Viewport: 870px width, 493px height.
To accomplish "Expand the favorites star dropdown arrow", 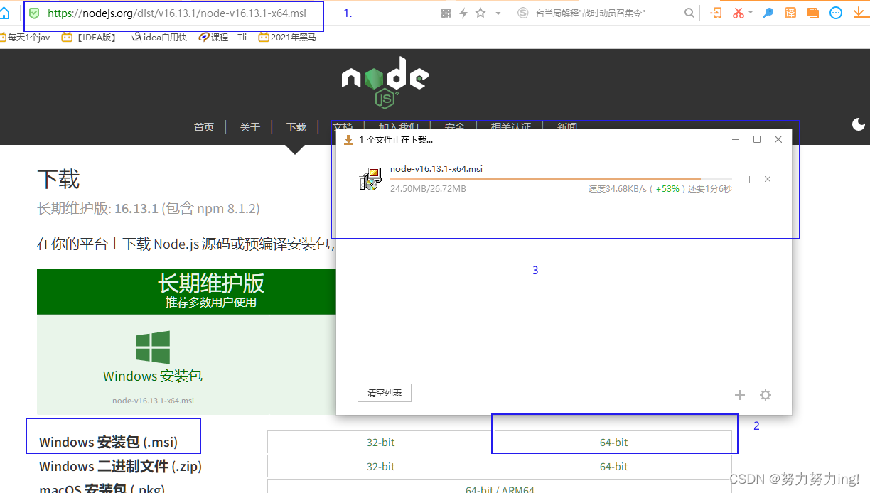I will tap(498, 13).
